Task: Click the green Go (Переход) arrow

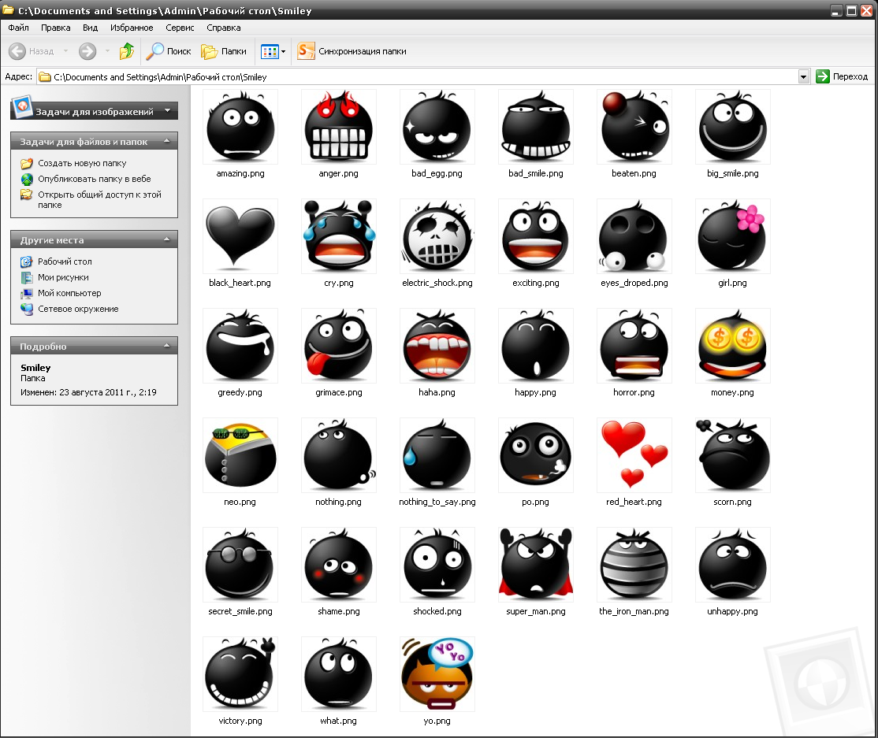Action: point(823,76)
